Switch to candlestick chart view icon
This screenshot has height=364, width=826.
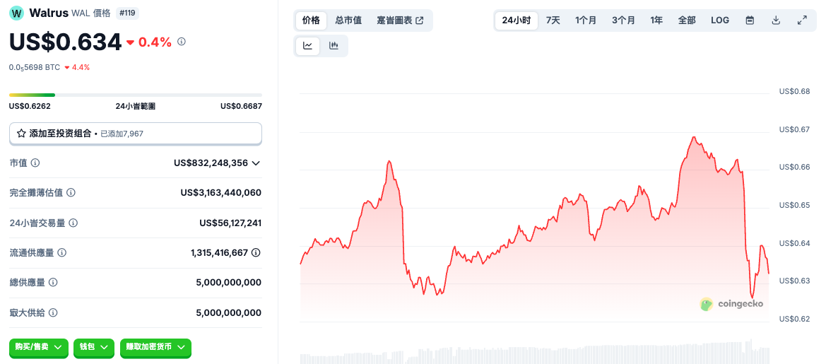click(x=334, y=46)
